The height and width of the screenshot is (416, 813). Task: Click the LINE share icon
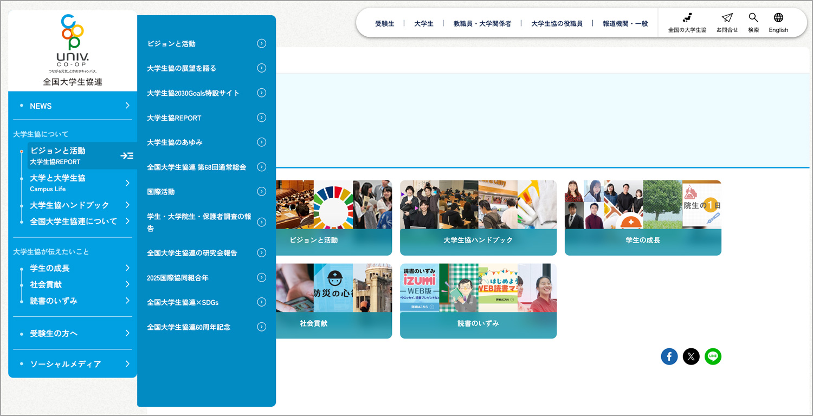pos(713,356)
